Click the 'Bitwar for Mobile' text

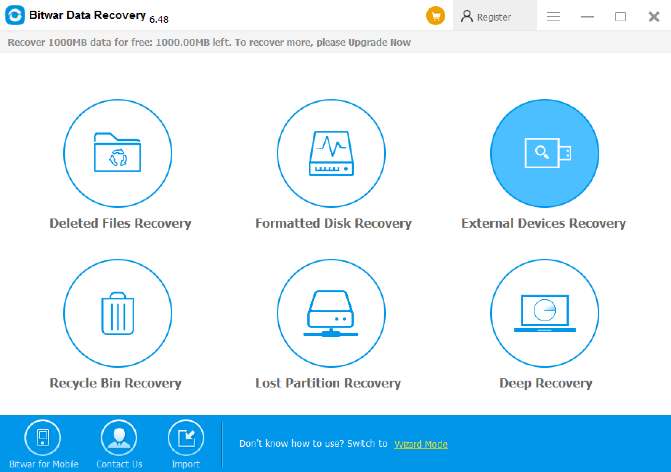(x=43, y=464)
